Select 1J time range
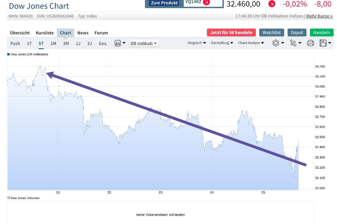The image size is (337, 224). coord(78,43)
